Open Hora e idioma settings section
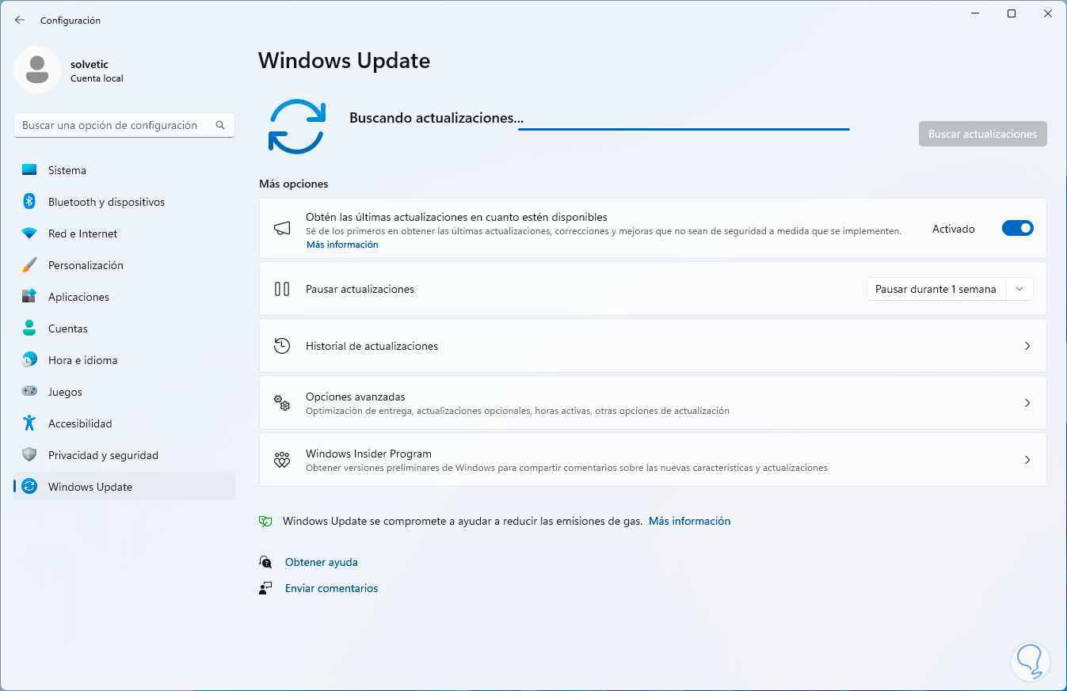The image size is (1067, 691). point(124,360)
